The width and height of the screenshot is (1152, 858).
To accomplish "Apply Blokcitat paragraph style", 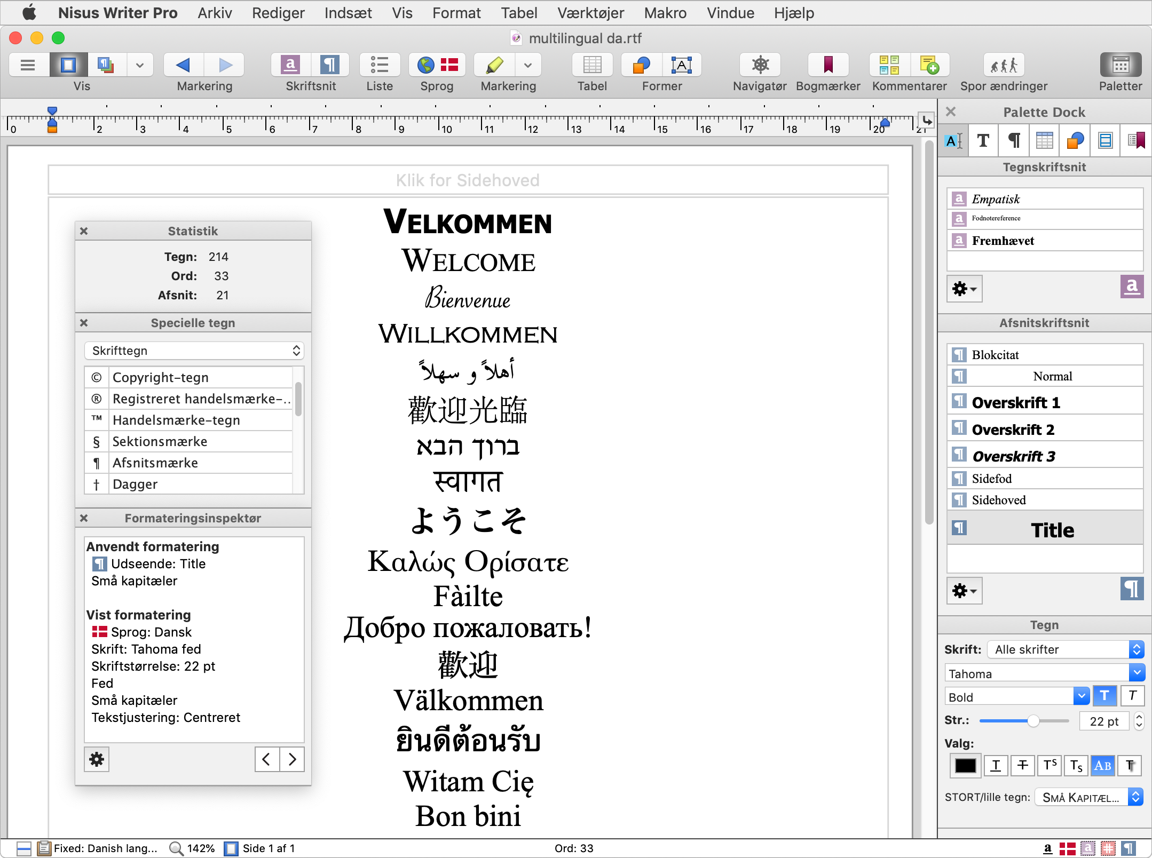I will pos(1045,355).
